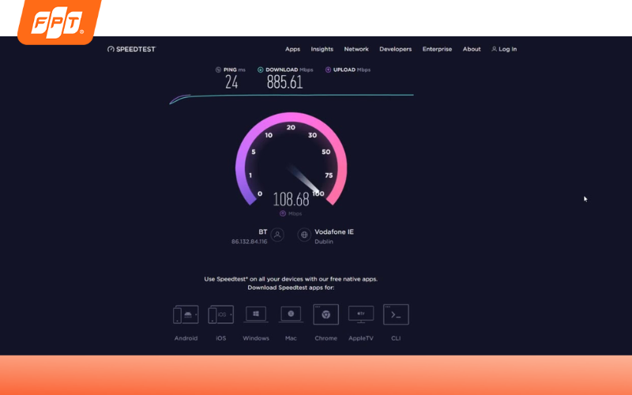Viewport: 632px width, 395px height.
Task: Click the BT user profile icon
Action: [x=277, y=235]
